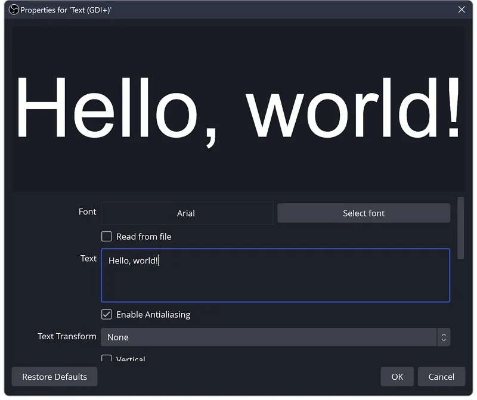Toggle the Vertical checkbox
Image resolution: width=477 pixels, height=400 pixels.
107,358
